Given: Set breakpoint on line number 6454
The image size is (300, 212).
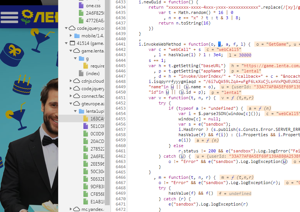Looking at the screenshot, I should point(121,114).
